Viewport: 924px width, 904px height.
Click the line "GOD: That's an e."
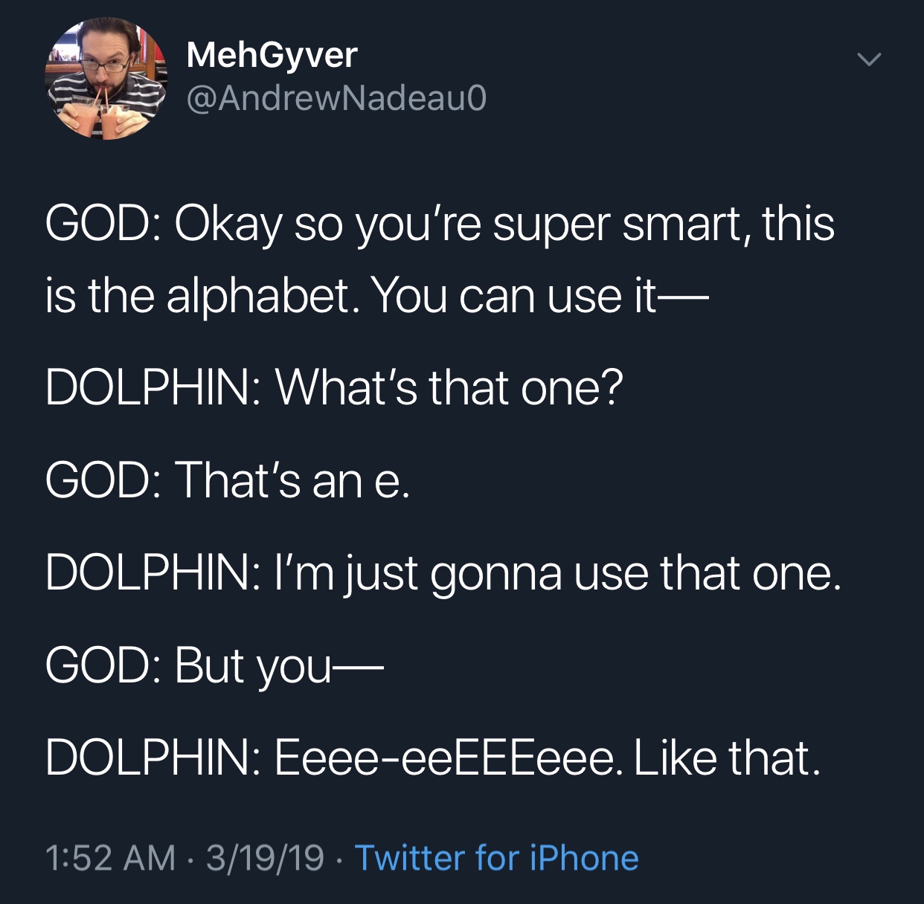click(227, 480)
